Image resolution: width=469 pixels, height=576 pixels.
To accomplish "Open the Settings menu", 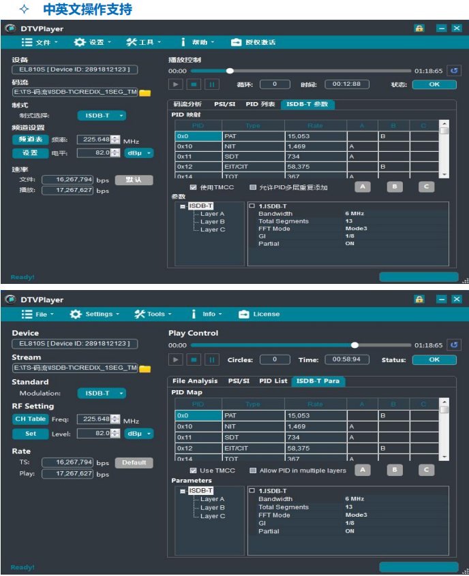I will tap(95, 315).
